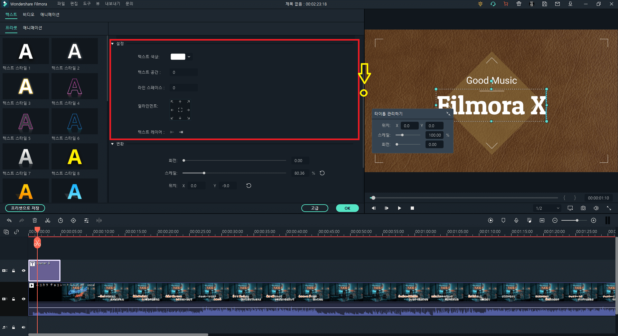Screen dimensions: 618x336
Task: Select 텍스트 스타일 8 preset thumbnail
Action: (75, 157)
